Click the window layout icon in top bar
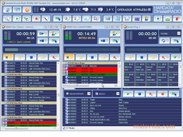183x137 pixels. 17,10
